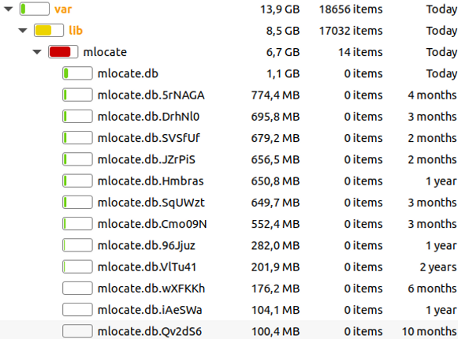Select the lib folder name
This screenshot has width=458, height=339.
point(76,31)
